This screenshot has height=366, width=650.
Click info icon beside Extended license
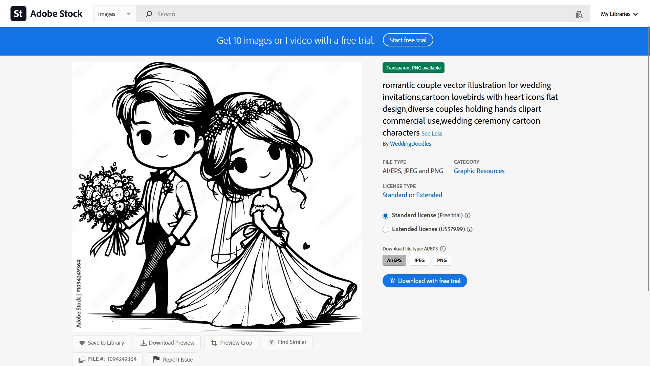point(470,229)
